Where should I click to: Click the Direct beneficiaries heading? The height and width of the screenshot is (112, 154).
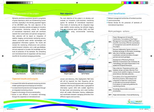click(x=117, y=14)
